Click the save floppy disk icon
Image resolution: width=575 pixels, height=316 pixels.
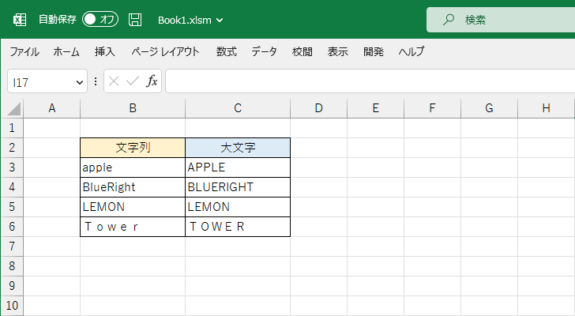(x=135, y=20)
